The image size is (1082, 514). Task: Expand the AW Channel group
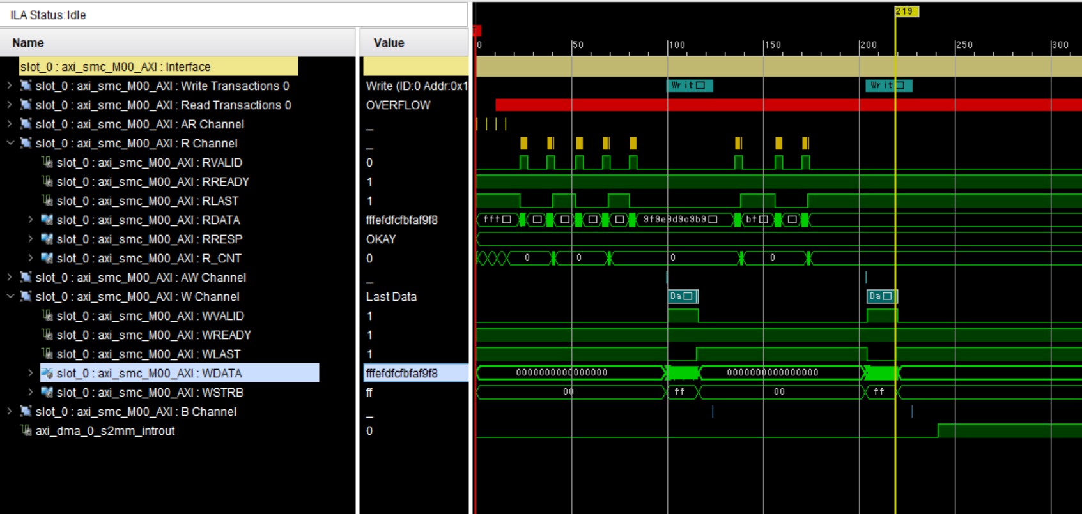pos(9,277)
